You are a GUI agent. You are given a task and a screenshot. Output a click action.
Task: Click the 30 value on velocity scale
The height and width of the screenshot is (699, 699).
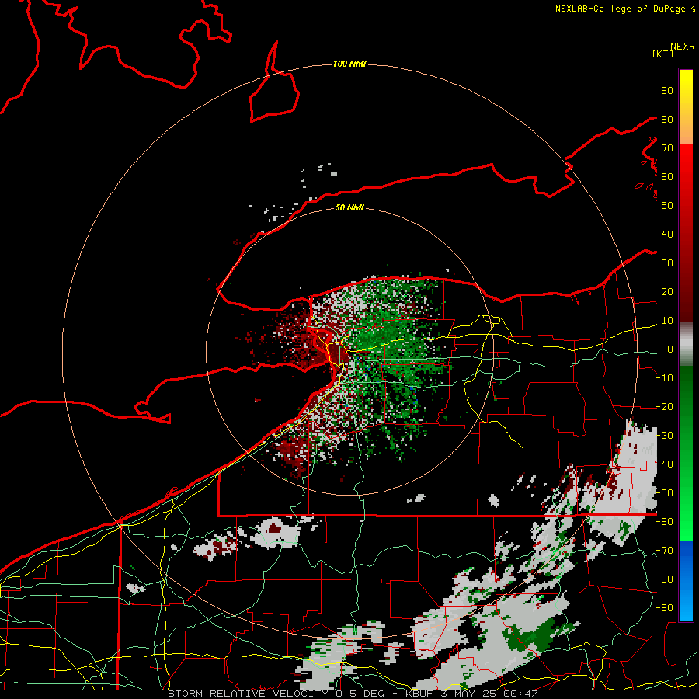pos(667,263)
